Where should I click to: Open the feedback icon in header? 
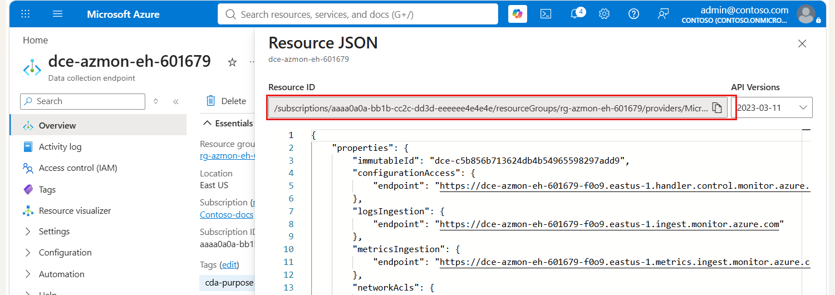coord(663,14)
